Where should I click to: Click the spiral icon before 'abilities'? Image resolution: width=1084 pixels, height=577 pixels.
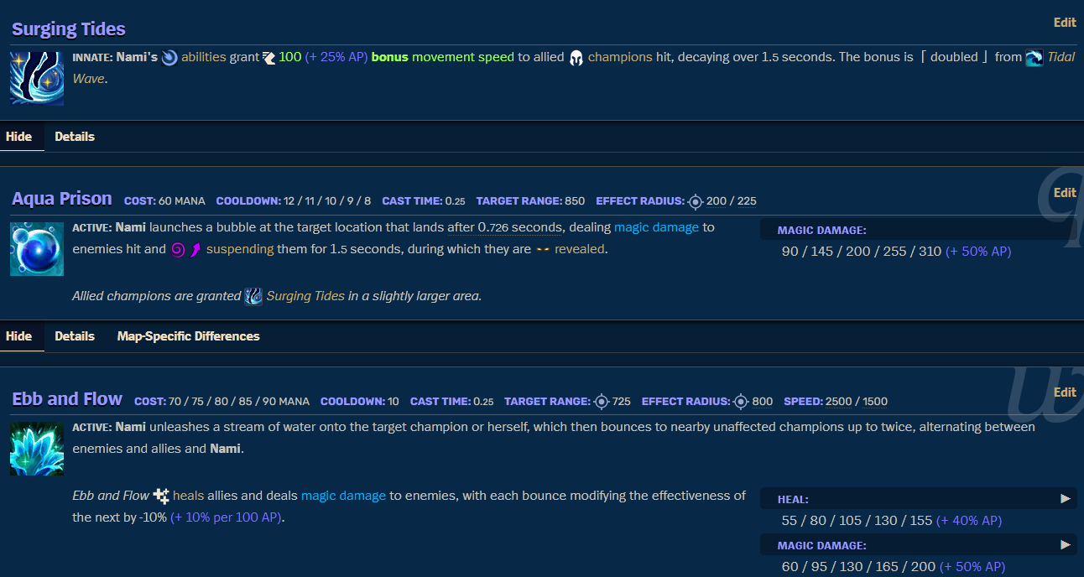(x=169, y=58)
